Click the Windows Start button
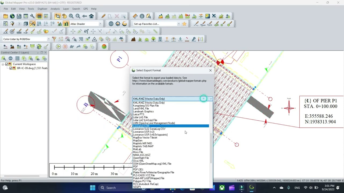 coord(93,188)
